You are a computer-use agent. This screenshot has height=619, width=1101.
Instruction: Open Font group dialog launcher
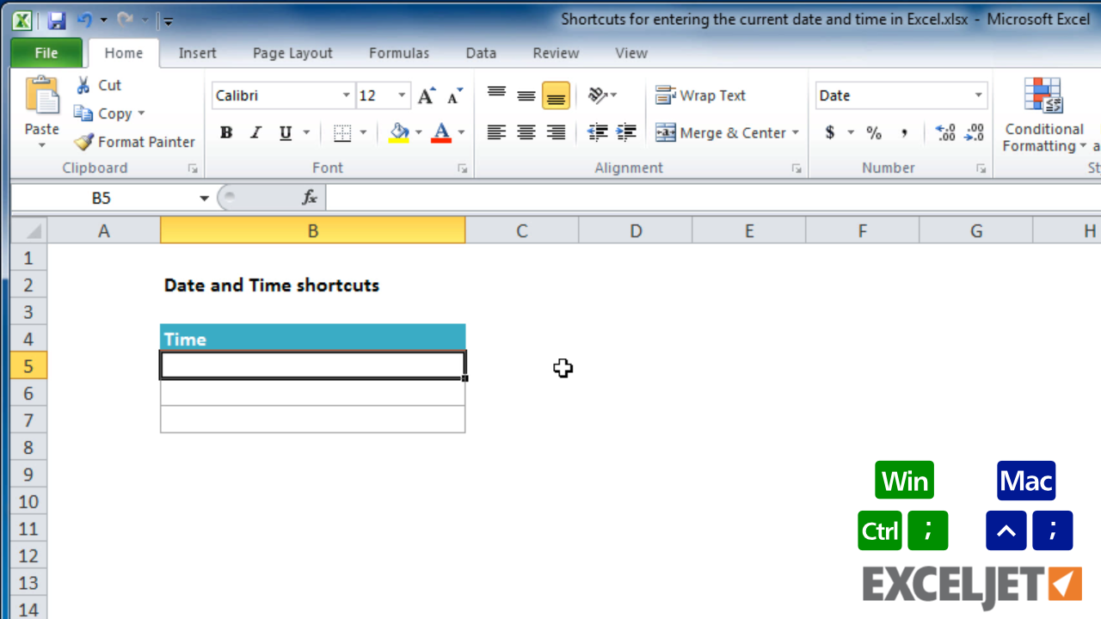pyautogui.click(x=463, y=169)
